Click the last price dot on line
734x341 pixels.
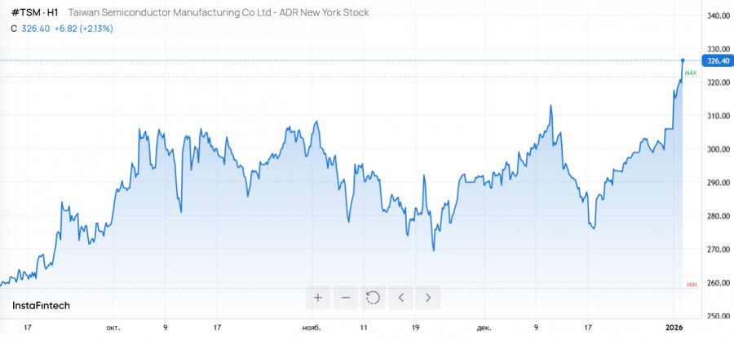click(x=683, y=60)
